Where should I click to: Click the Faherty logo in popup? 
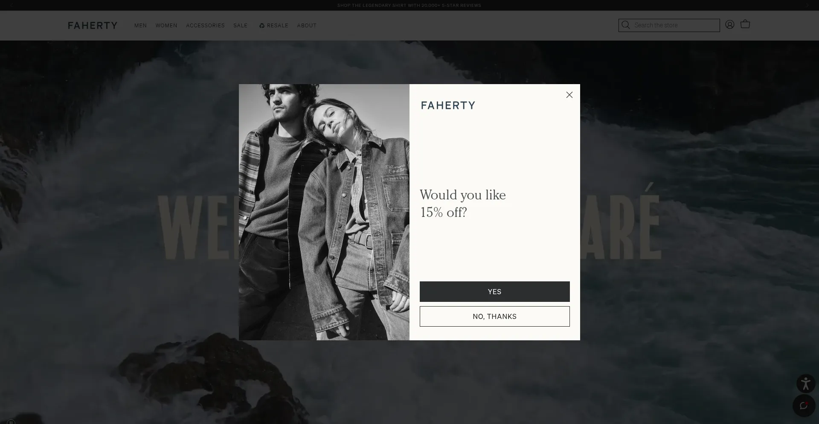click(x=448, y=105)
